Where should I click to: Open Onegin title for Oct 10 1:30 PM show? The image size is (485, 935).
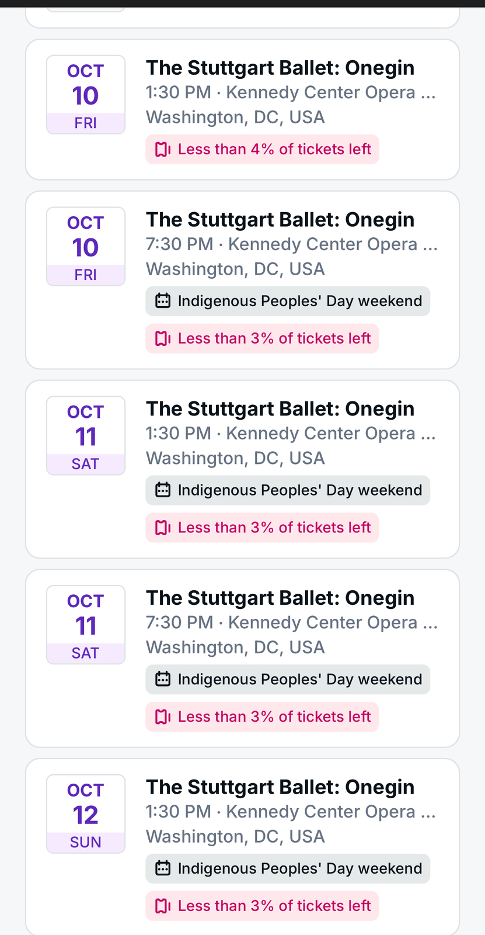click(280, 68)
